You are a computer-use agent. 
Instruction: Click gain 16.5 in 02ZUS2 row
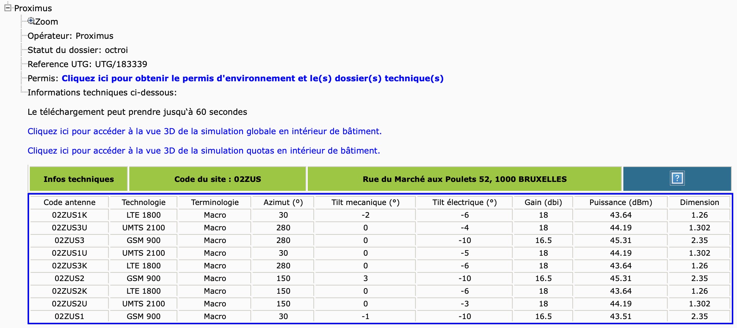point(543,278)
